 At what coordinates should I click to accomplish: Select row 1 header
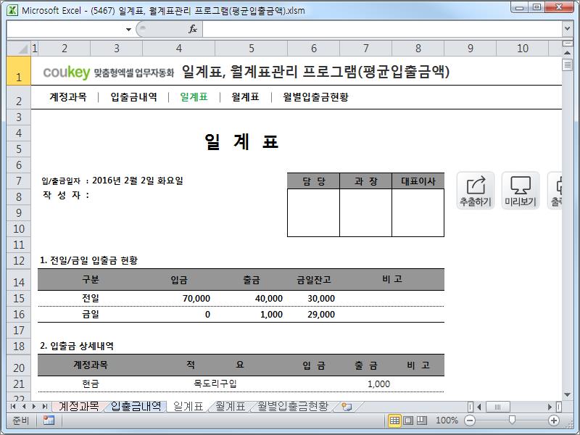(19, 70)
